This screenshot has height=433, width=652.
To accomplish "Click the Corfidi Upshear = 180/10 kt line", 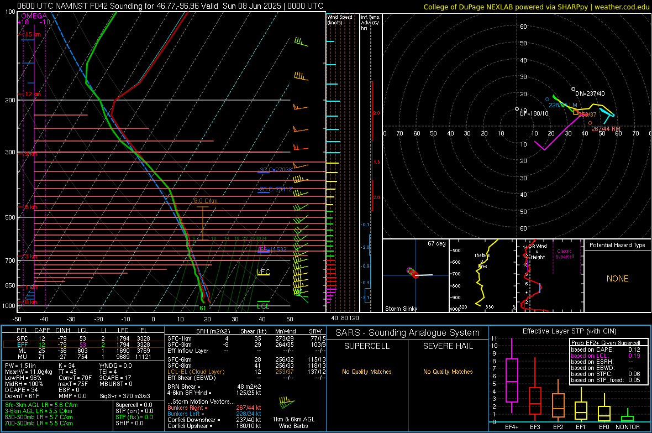I will [x=214, y=426].
